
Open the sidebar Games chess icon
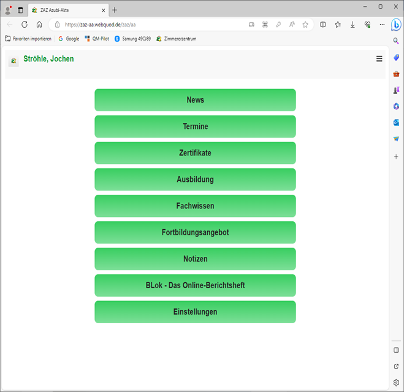tap(396, 90)
